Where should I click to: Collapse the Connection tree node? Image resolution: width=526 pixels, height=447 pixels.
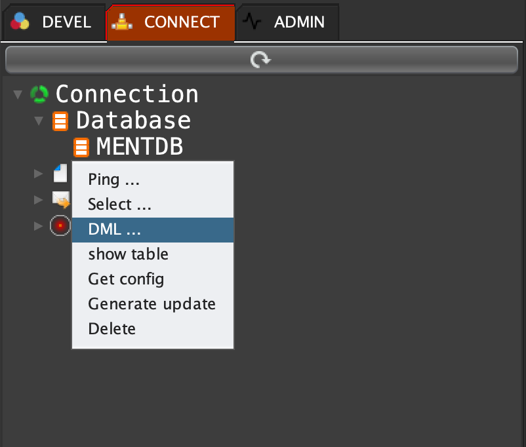tap(18, 95)
